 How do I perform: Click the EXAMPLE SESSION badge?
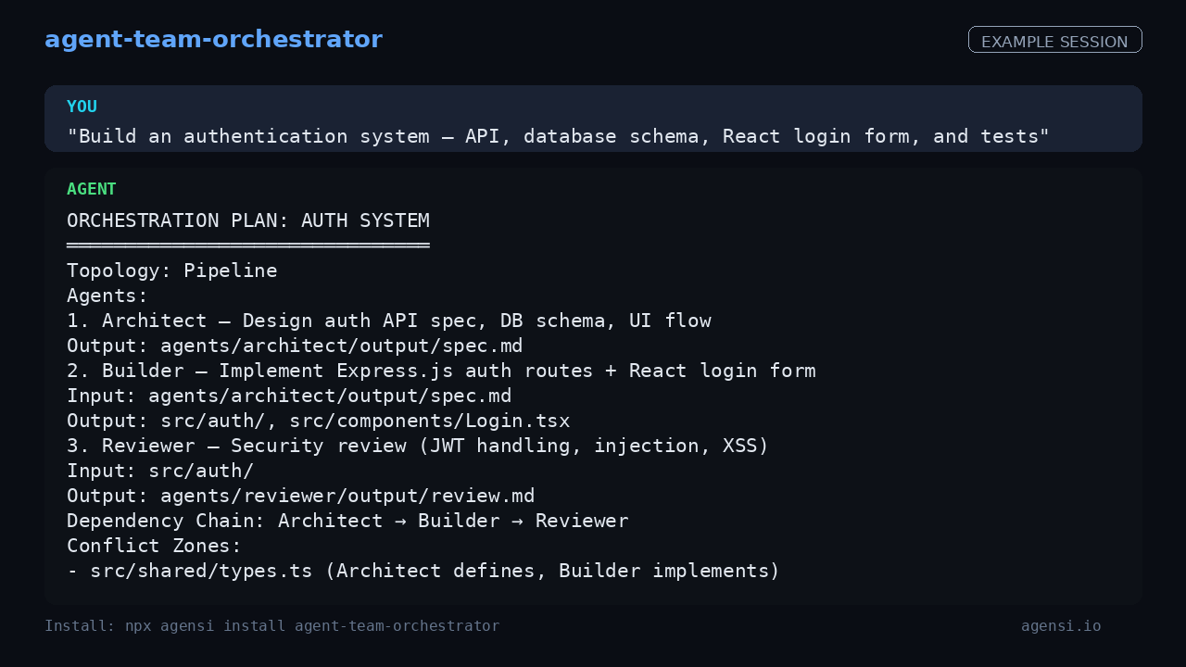pos(1054,40)
